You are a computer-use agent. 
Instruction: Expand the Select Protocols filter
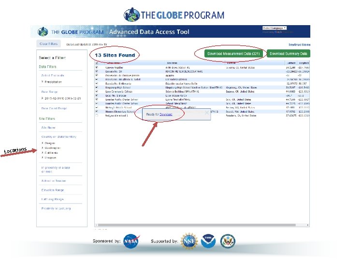pos(53,75)
